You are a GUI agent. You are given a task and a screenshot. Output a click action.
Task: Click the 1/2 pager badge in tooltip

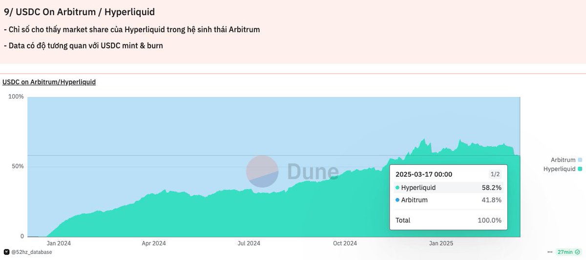(495, 174)
